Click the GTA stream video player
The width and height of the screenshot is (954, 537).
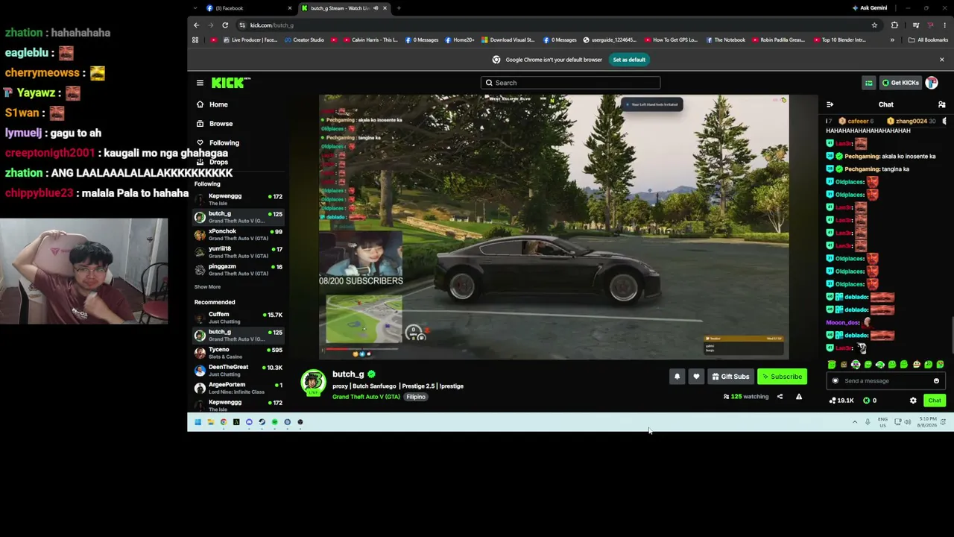point(554,227)
